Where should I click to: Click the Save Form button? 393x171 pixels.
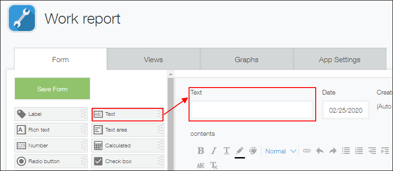pyautogui.click(x=52, y=89)
